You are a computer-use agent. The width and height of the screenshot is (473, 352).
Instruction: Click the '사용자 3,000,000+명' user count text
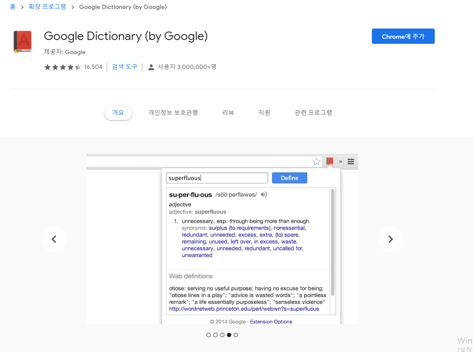187,67
